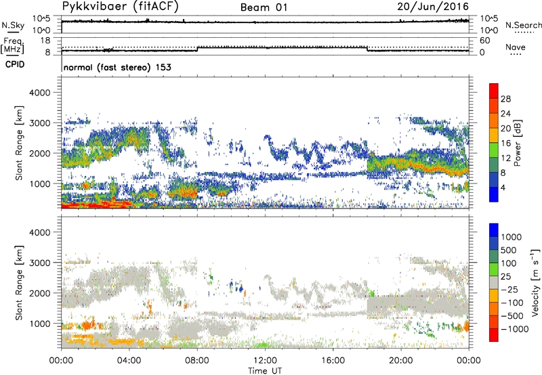Pick the light green power segment between 12 and 16
The image size is (542, 375).
[x=494, y=150]
